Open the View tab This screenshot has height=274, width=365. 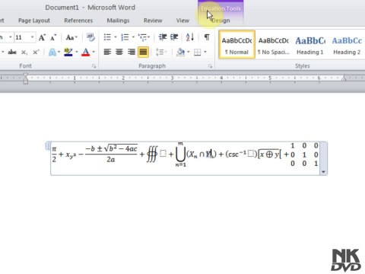tap(182, 21)
